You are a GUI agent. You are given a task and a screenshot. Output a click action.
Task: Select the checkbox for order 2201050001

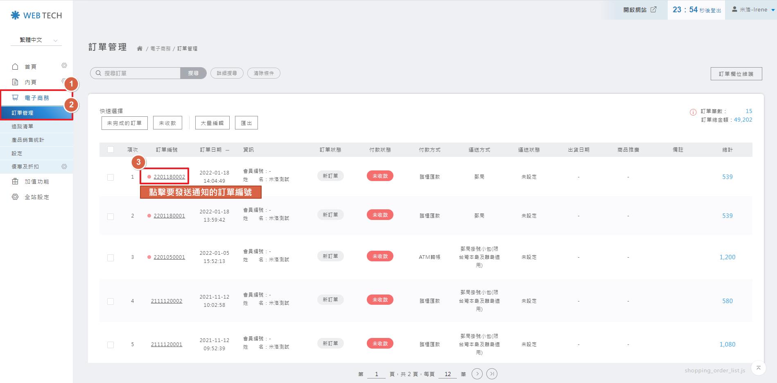(111, 258)
